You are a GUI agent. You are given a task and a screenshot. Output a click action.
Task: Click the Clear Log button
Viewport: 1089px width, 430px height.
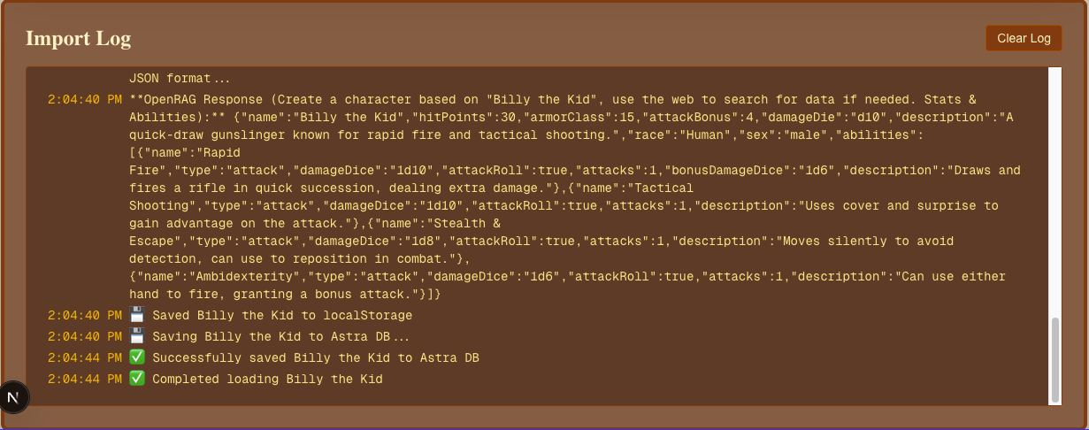(1024, 38)
